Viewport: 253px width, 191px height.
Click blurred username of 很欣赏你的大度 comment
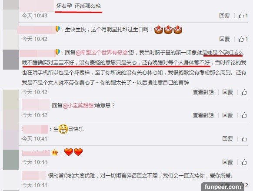(x=34, y=175)
